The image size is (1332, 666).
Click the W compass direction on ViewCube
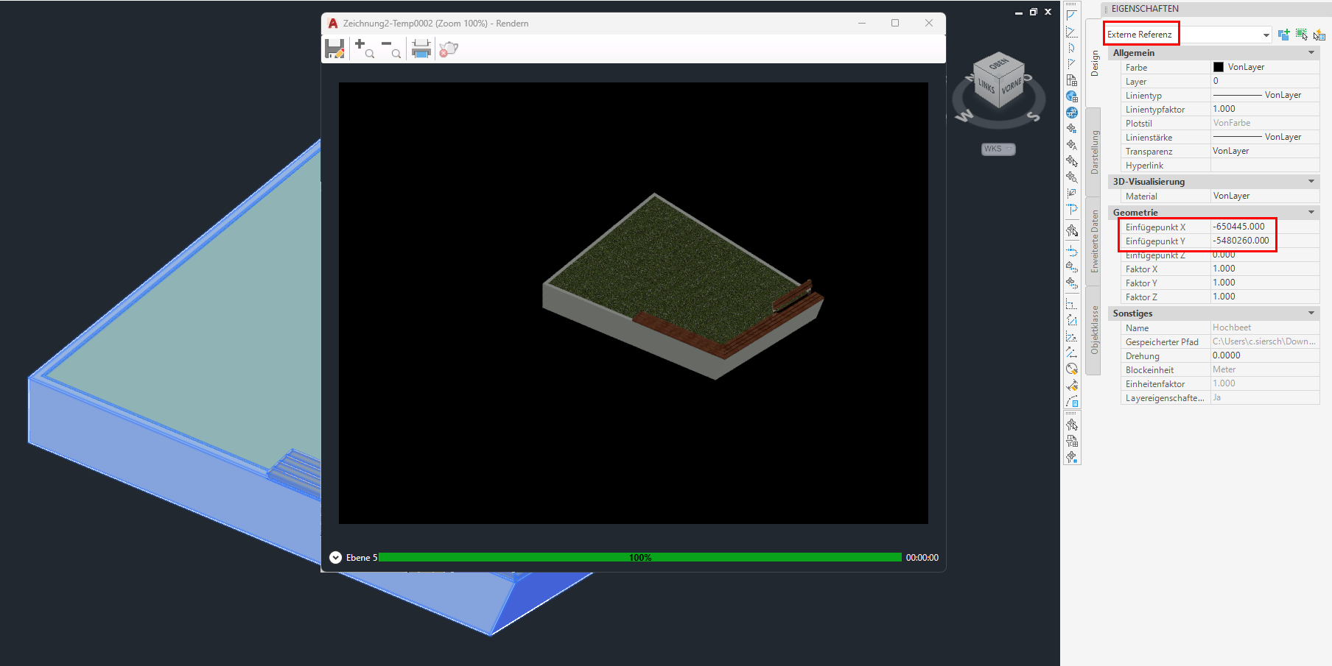click(x=964, y=115)
